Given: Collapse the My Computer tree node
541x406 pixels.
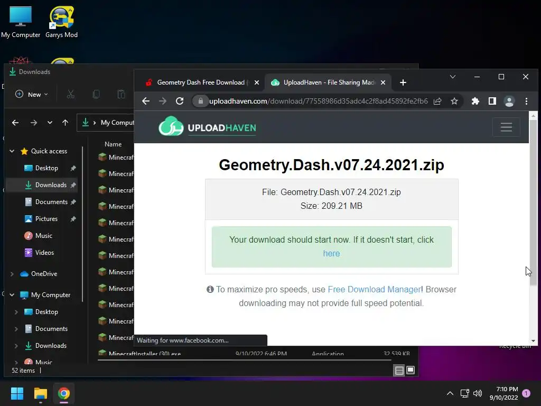Looking at the screenshot, I should pyautogui.click(x=12, y=295).
